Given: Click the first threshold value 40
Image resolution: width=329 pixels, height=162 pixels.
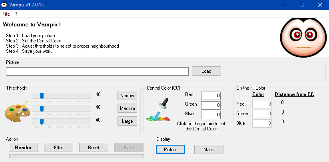Looking at the screenshot, I should [98, 94].
